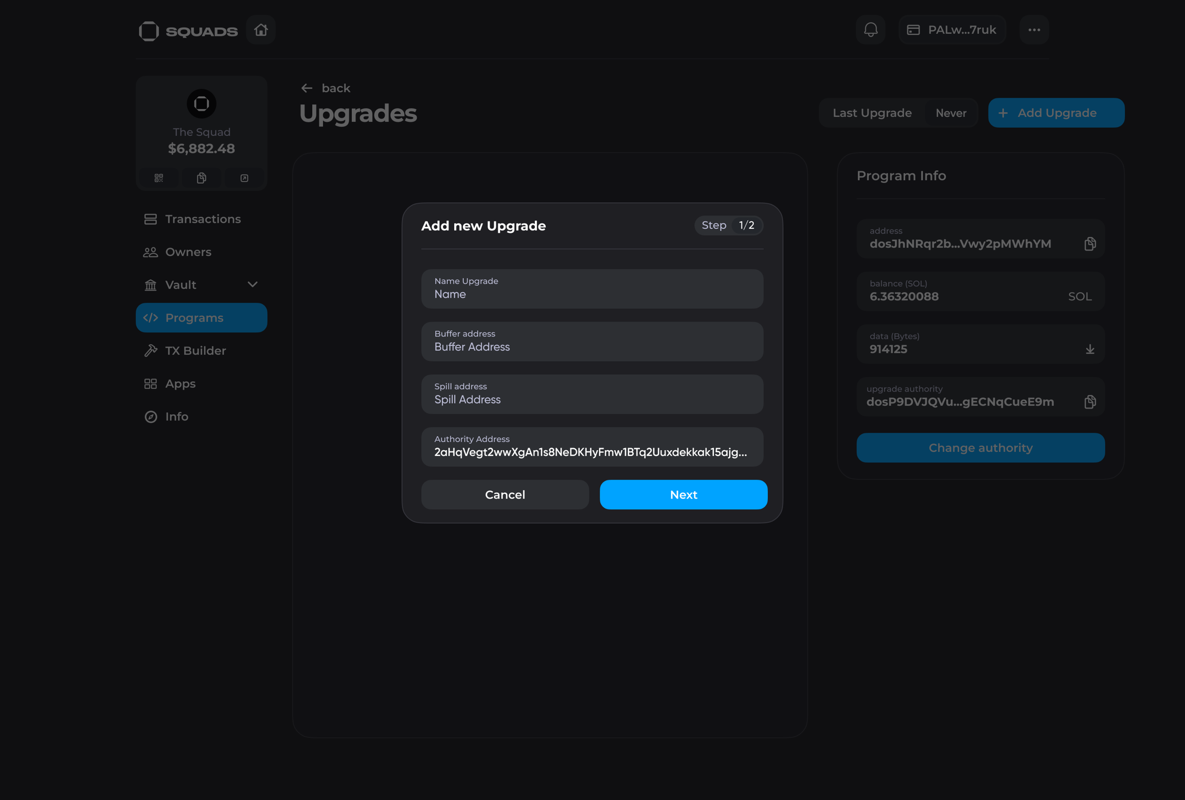Copy the program address dosJhNRqr2b

(1089, 243)
